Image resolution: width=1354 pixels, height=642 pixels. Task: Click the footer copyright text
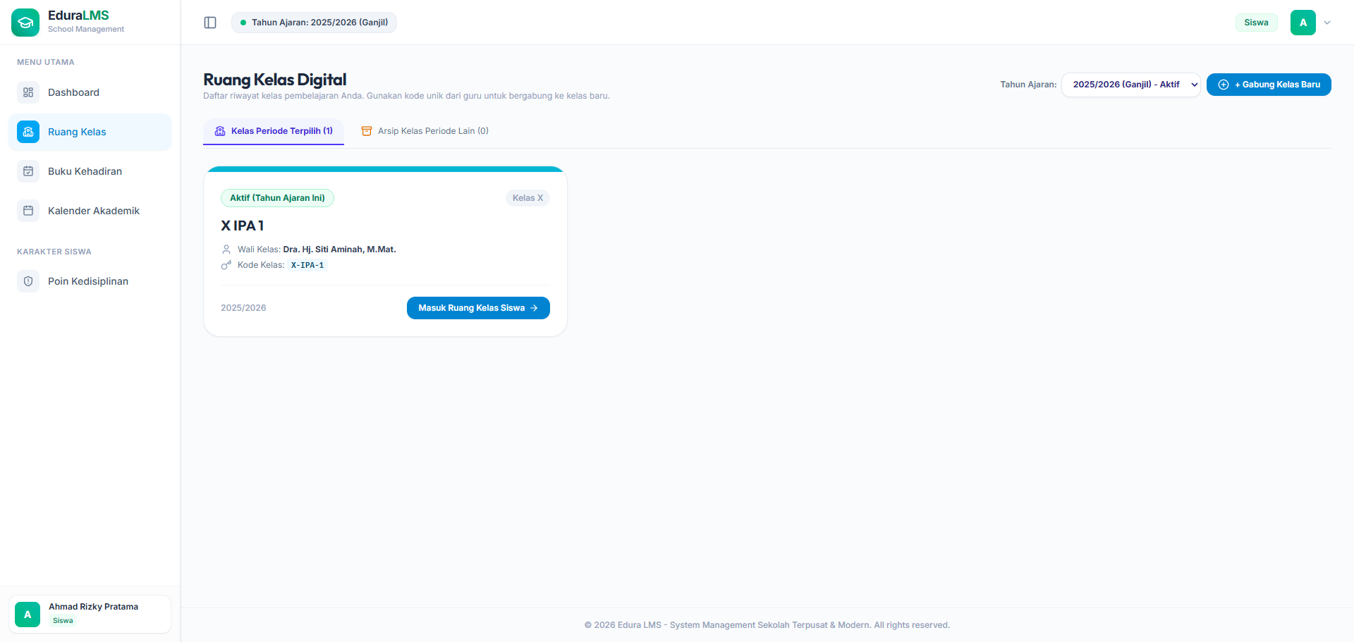[767, 625]
